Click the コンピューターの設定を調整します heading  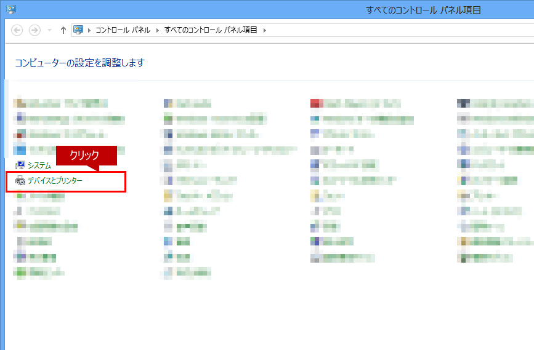[x=80, y=63]
